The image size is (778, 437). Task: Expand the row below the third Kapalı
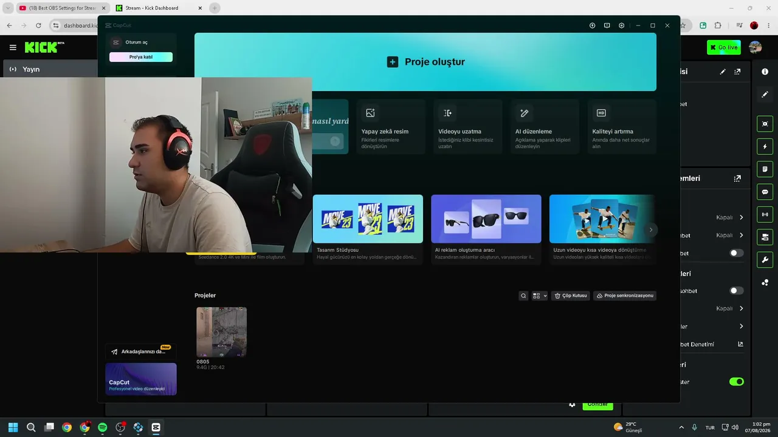pyautogui.click(x=742, y=327)
